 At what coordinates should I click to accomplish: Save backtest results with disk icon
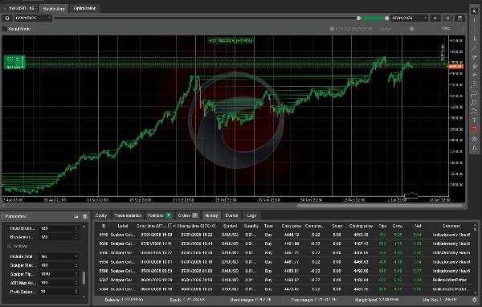[x=460, y=18]
